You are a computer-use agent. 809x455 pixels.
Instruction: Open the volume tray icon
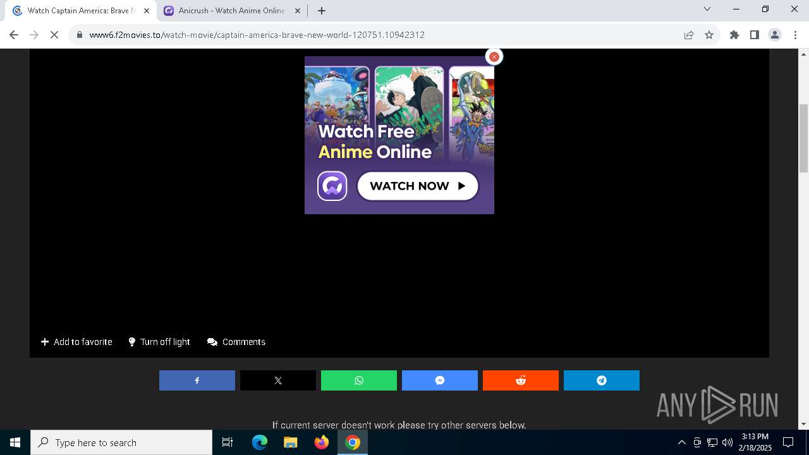[727, 442]
